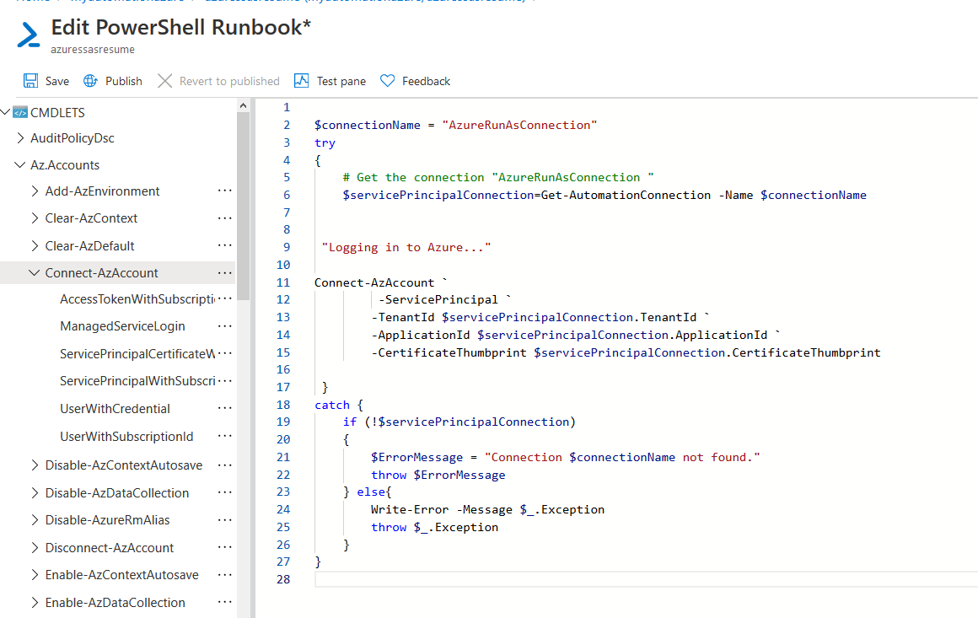Open ellipsis menu for Disconnect-AzAccount

224,548
